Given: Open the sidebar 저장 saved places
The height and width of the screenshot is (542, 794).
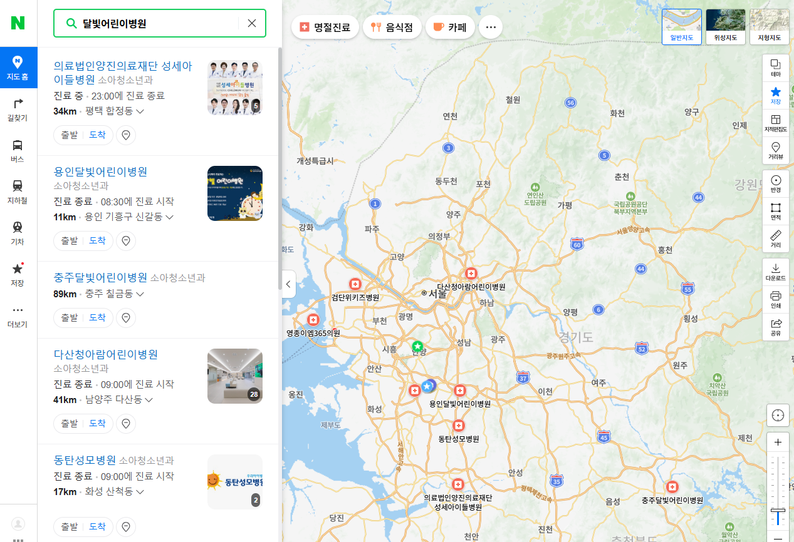Looking at the screenshot, I should [x=18, y=274].
